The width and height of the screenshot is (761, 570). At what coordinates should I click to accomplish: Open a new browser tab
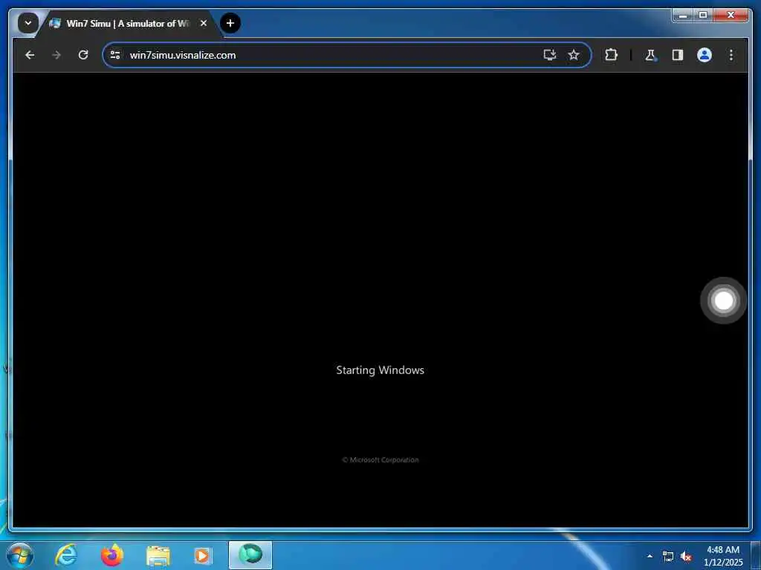click(230, 23)
